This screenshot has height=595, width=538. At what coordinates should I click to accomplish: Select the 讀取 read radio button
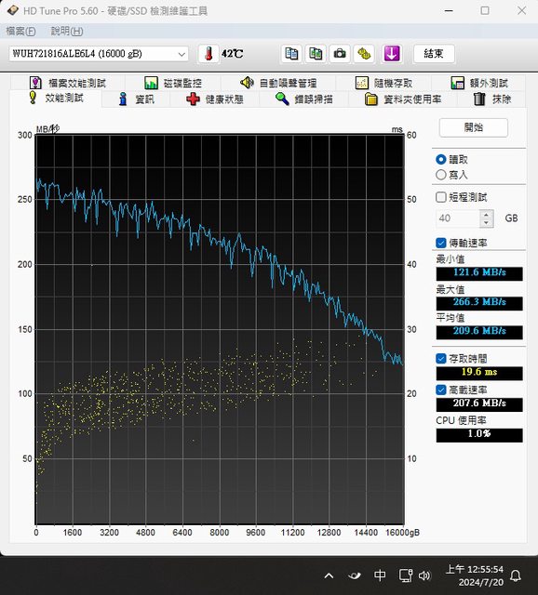pyautogui.click(x=441, y=159)
